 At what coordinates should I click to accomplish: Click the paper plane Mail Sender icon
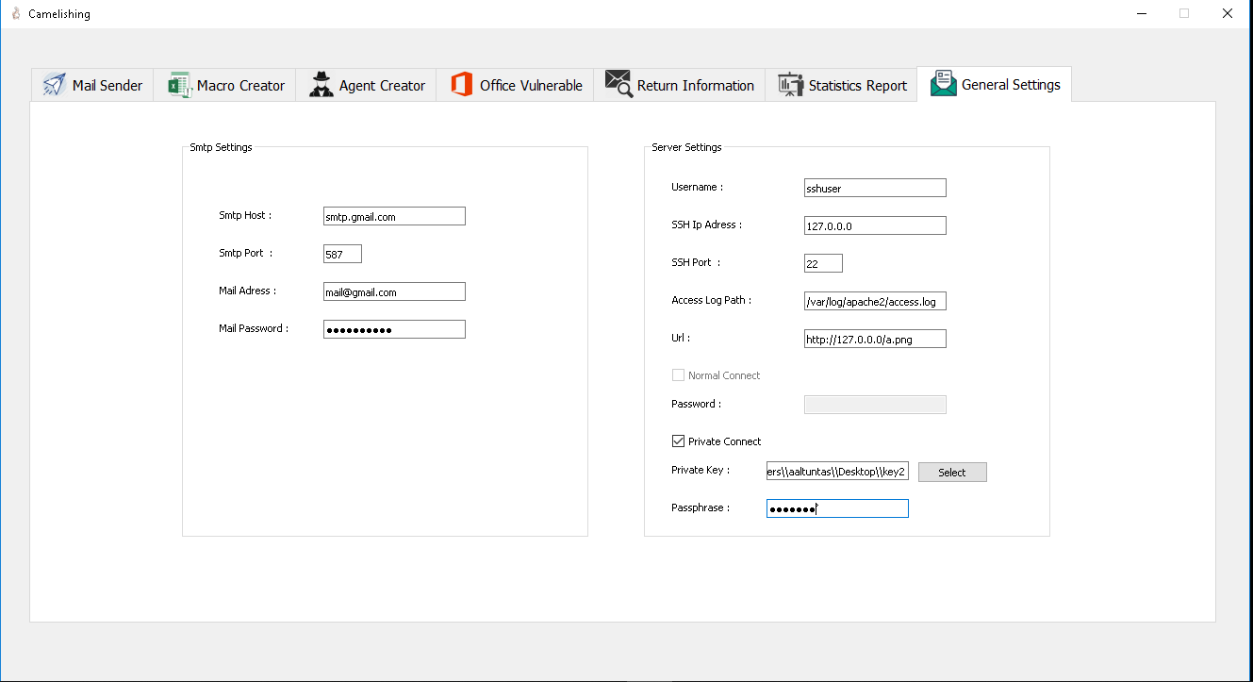(54, 85)
